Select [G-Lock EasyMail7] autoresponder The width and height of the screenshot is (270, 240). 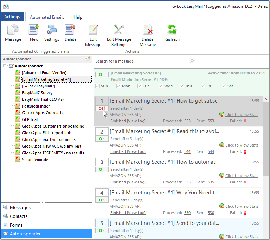click(39, 86)
